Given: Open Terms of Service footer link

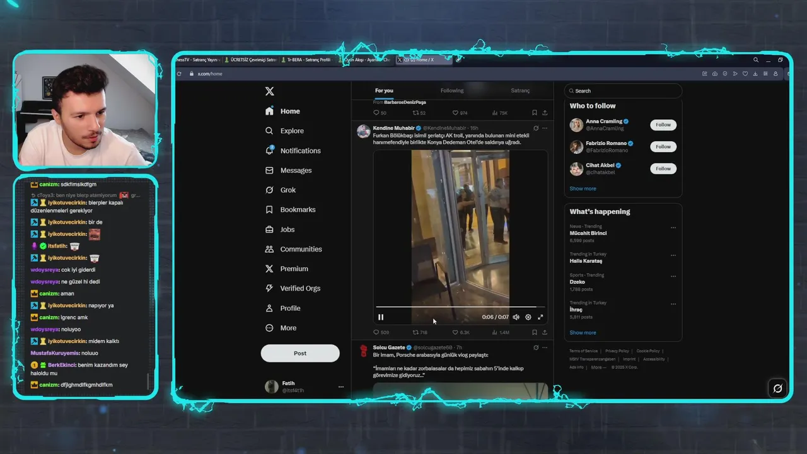Looking at the screenshot, I should coord(583,351).
